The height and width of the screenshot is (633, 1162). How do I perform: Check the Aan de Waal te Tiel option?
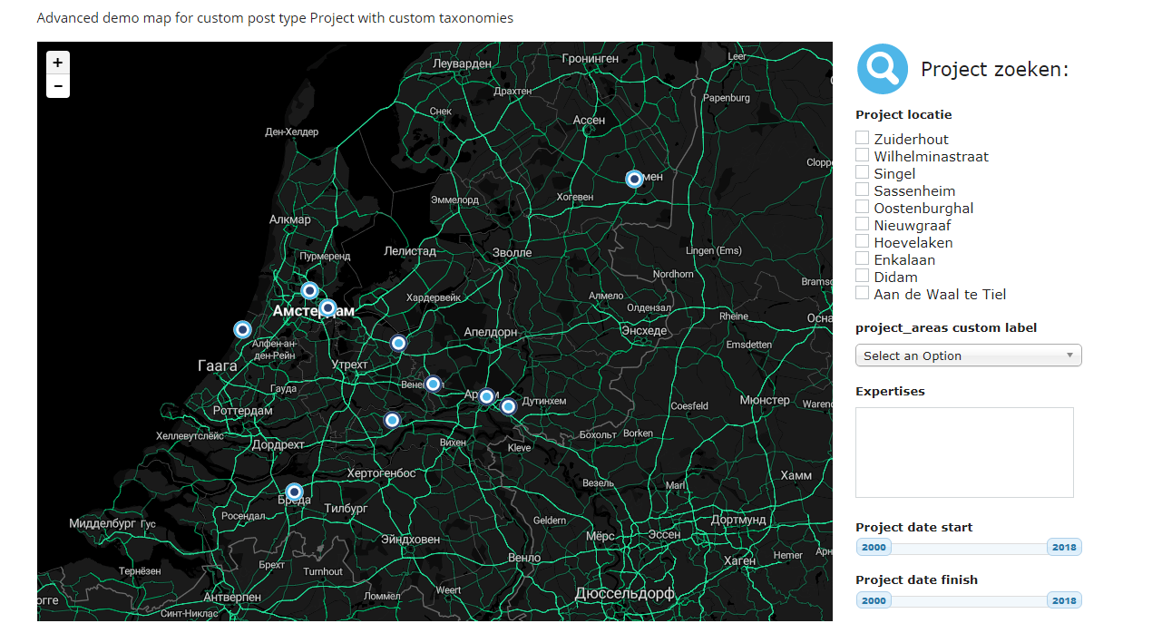[x=863, y=293]
